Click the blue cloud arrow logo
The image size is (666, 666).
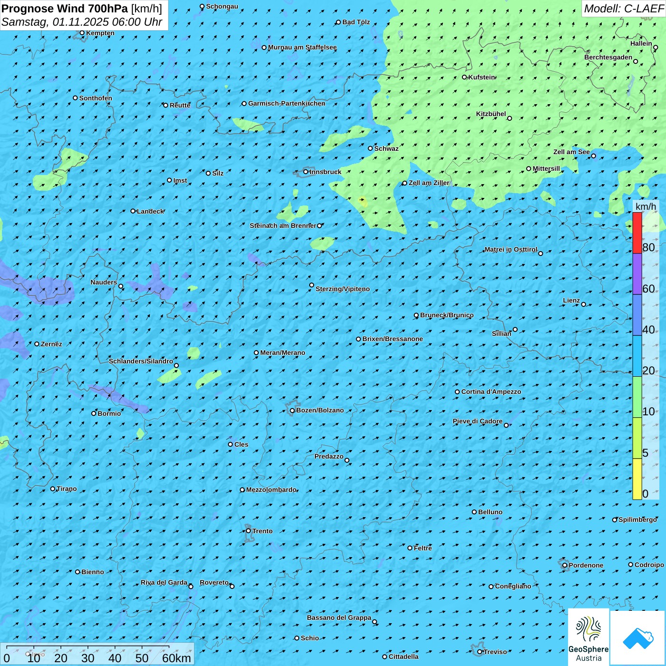(637, 637)
